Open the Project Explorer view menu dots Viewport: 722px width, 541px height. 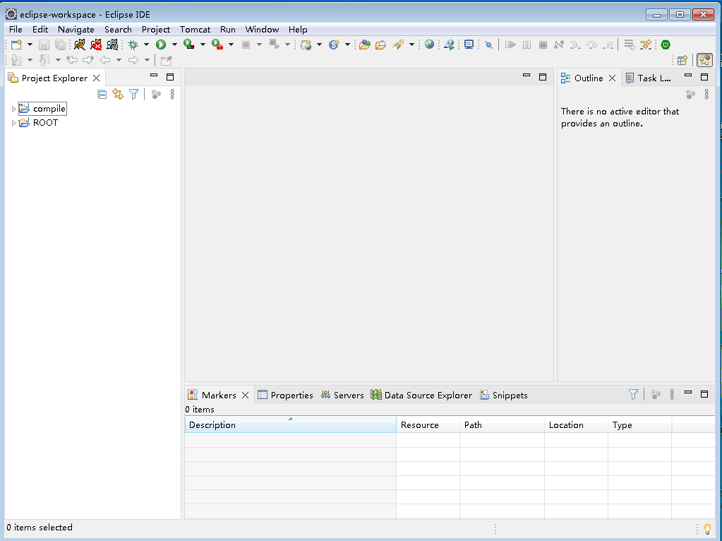pyautogui.click(x=172, y=95)
